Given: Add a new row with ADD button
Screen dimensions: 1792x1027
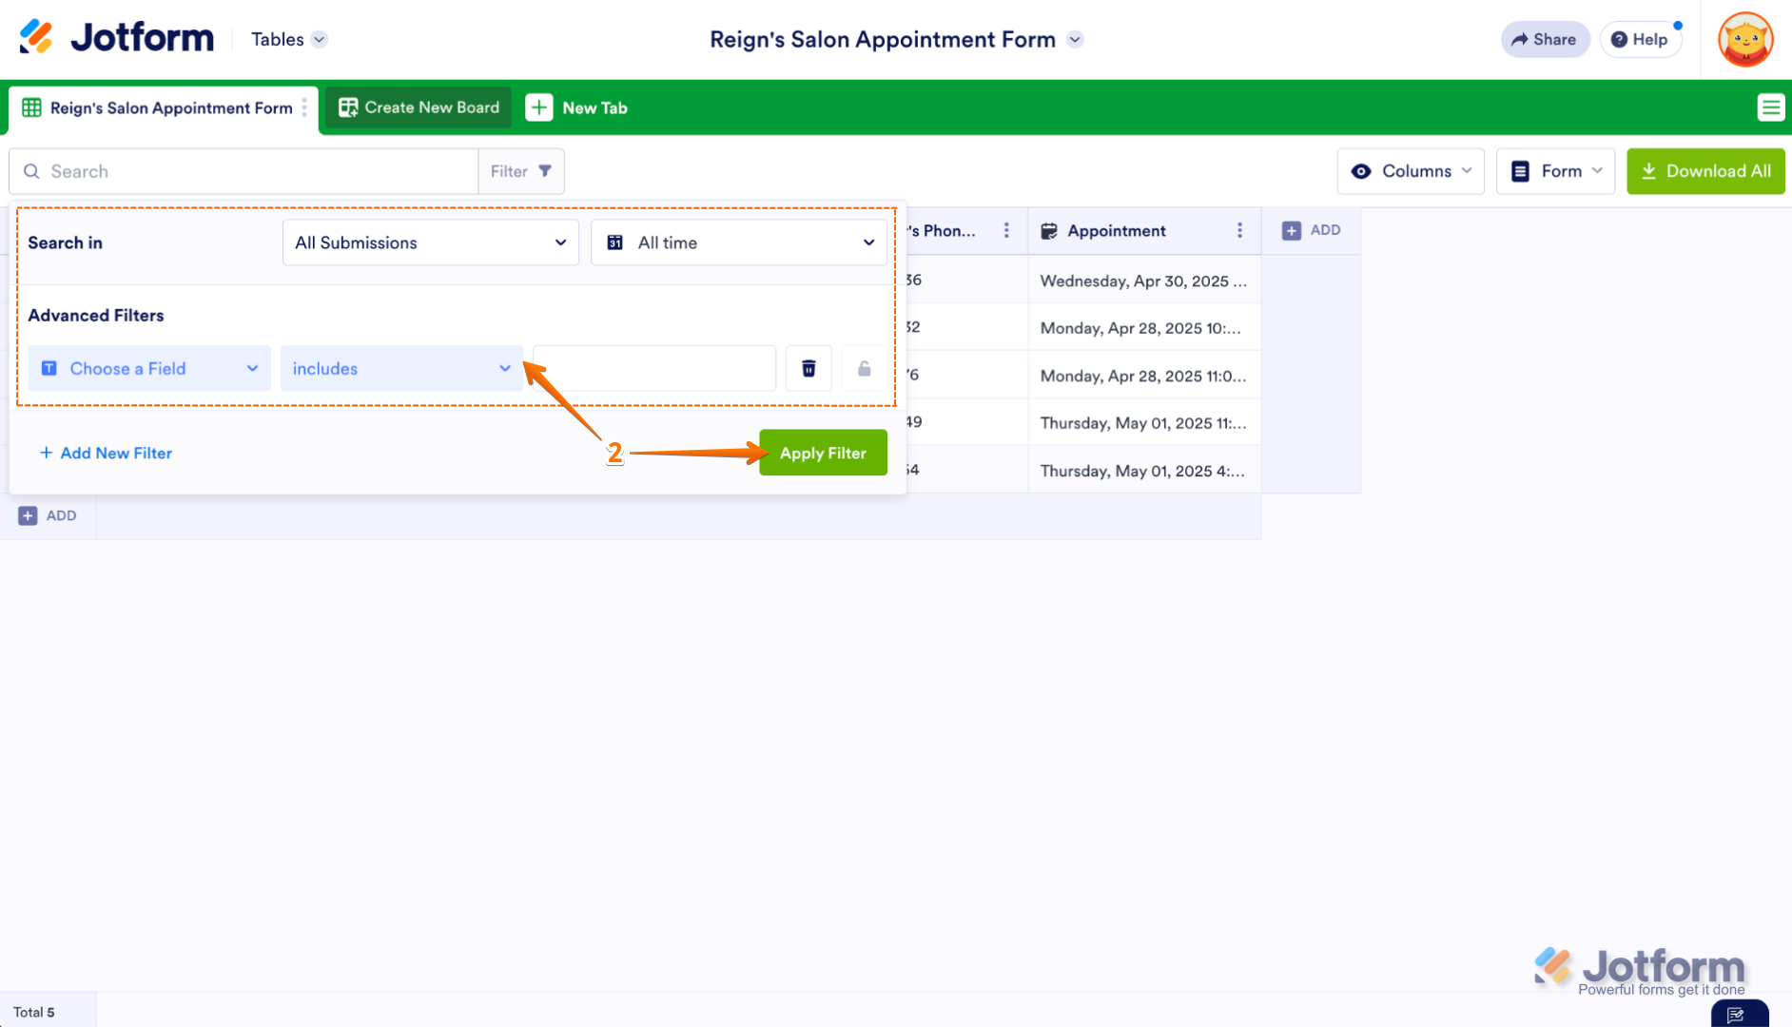Looking at the screenshot, I should (x=48, y=515).
